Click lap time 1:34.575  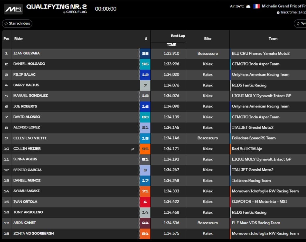[x=171, y=233]
